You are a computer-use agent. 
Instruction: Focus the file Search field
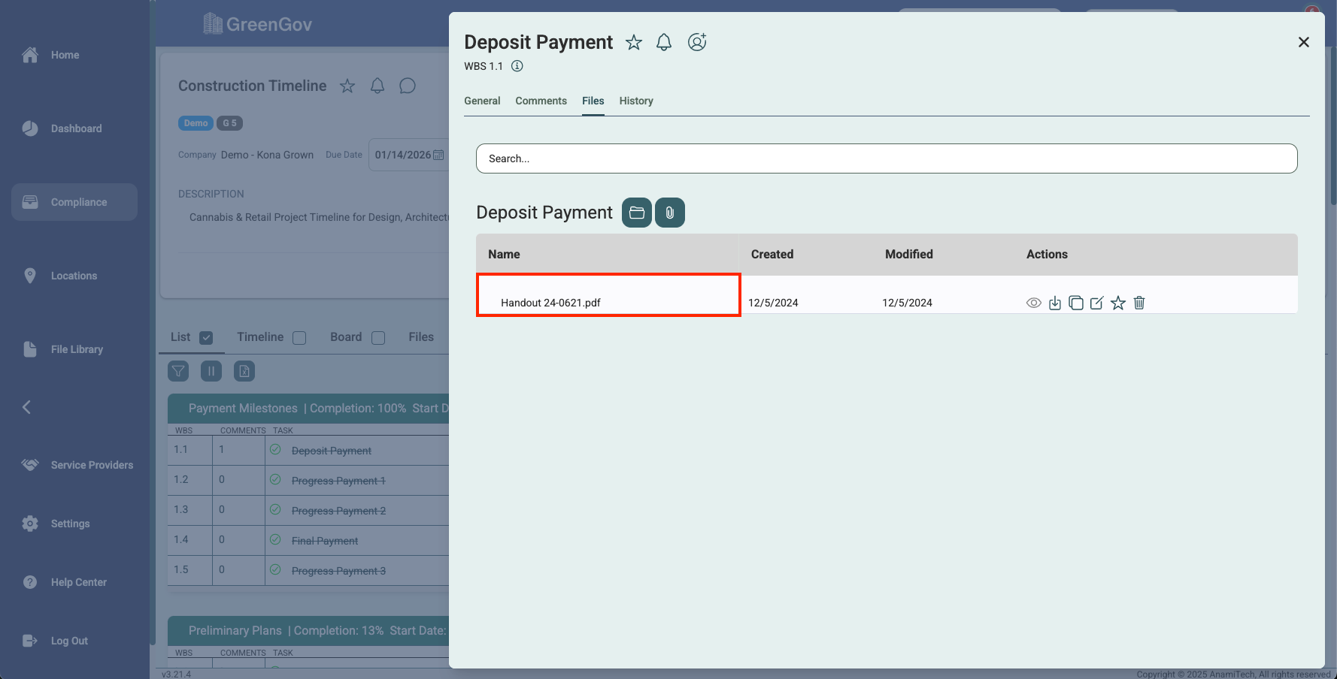click(887, 158)
